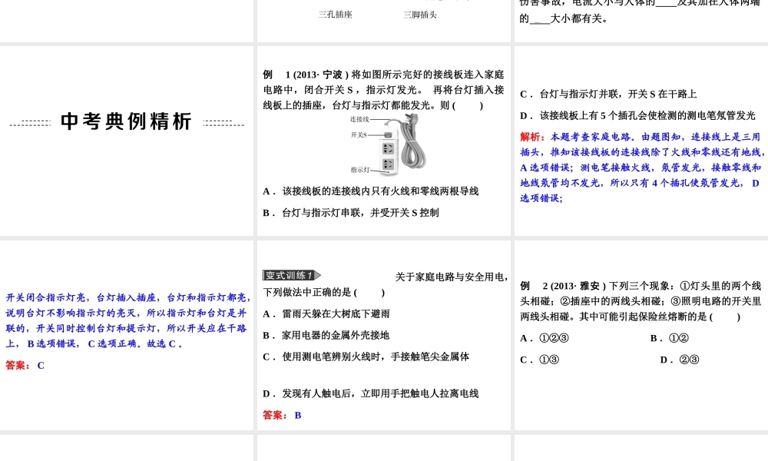This screenshot has height=461, width=768.
Task: Select option B 台灯与指示灯串联，并受开关S控制
Action: [351, 213]
